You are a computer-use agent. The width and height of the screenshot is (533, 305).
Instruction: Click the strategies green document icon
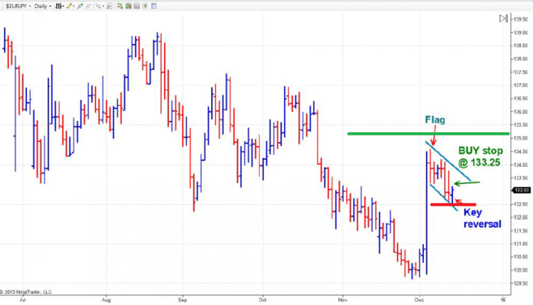(x=145, y=6)
